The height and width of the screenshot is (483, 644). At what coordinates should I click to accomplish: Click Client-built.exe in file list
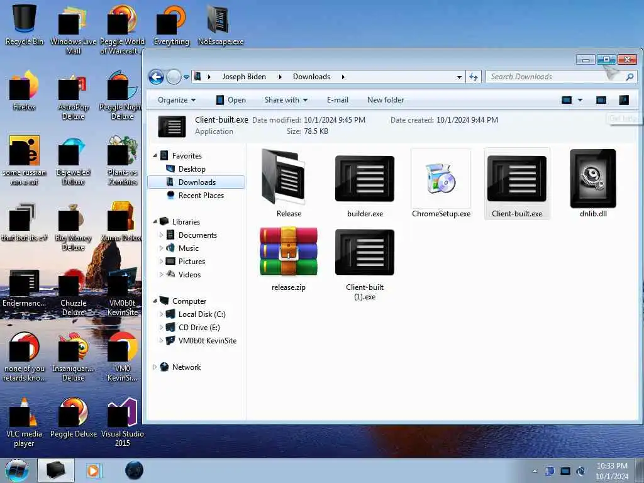517,184
